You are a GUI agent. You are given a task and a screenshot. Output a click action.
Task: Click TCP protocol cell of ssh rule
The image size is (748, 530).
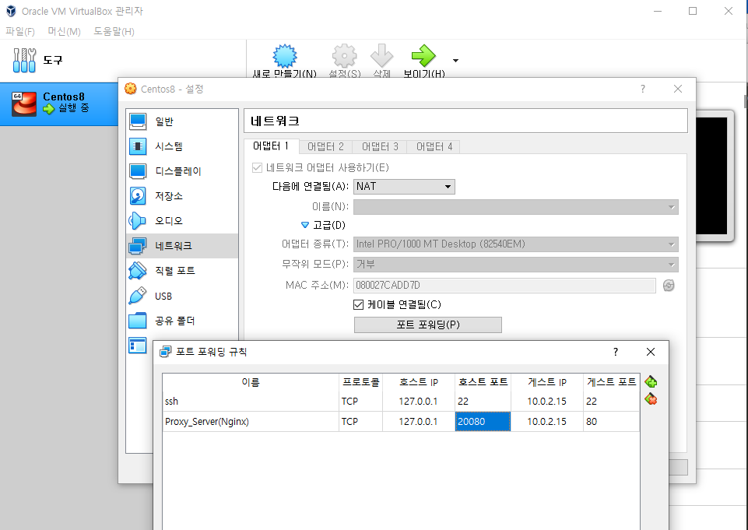pyautogui.click(x=360, y=402)
